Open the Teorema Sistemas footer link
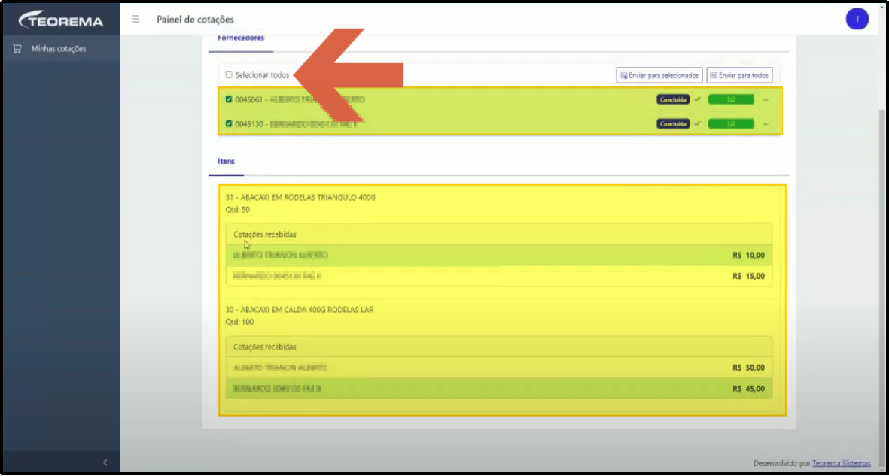Screen dimensions: 889x476 point(842,463)
